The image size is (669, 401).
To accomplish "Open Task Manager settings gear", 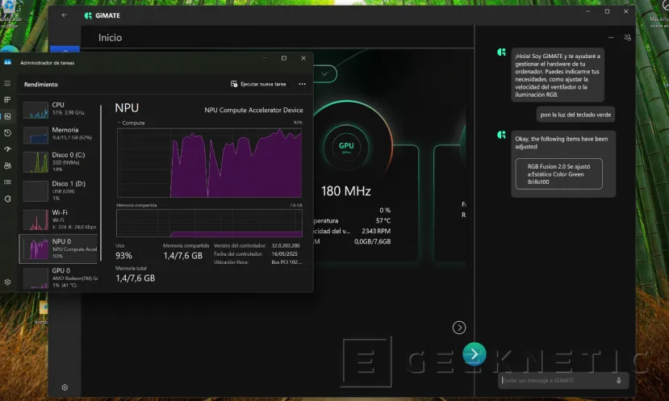I will [x=7, y=282].
